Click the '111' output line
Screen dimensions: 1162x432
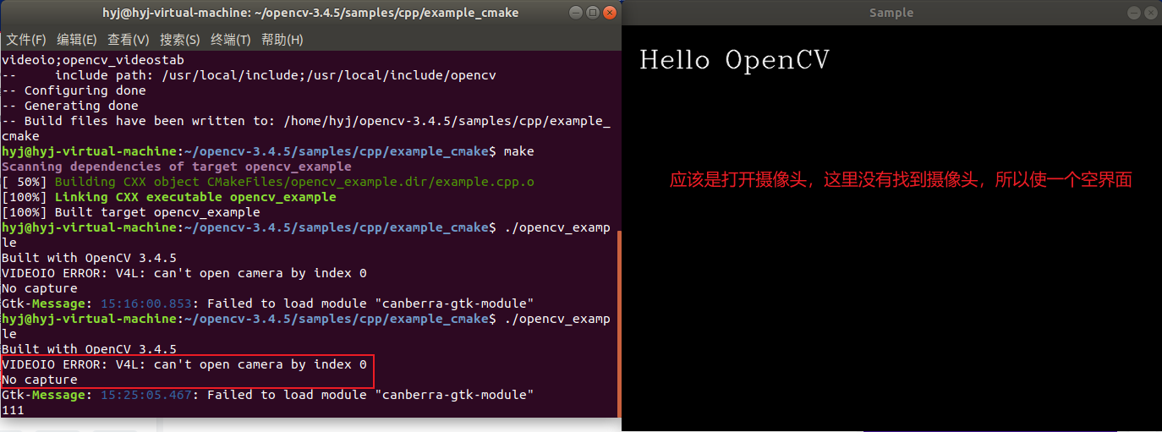click(13, 410)
